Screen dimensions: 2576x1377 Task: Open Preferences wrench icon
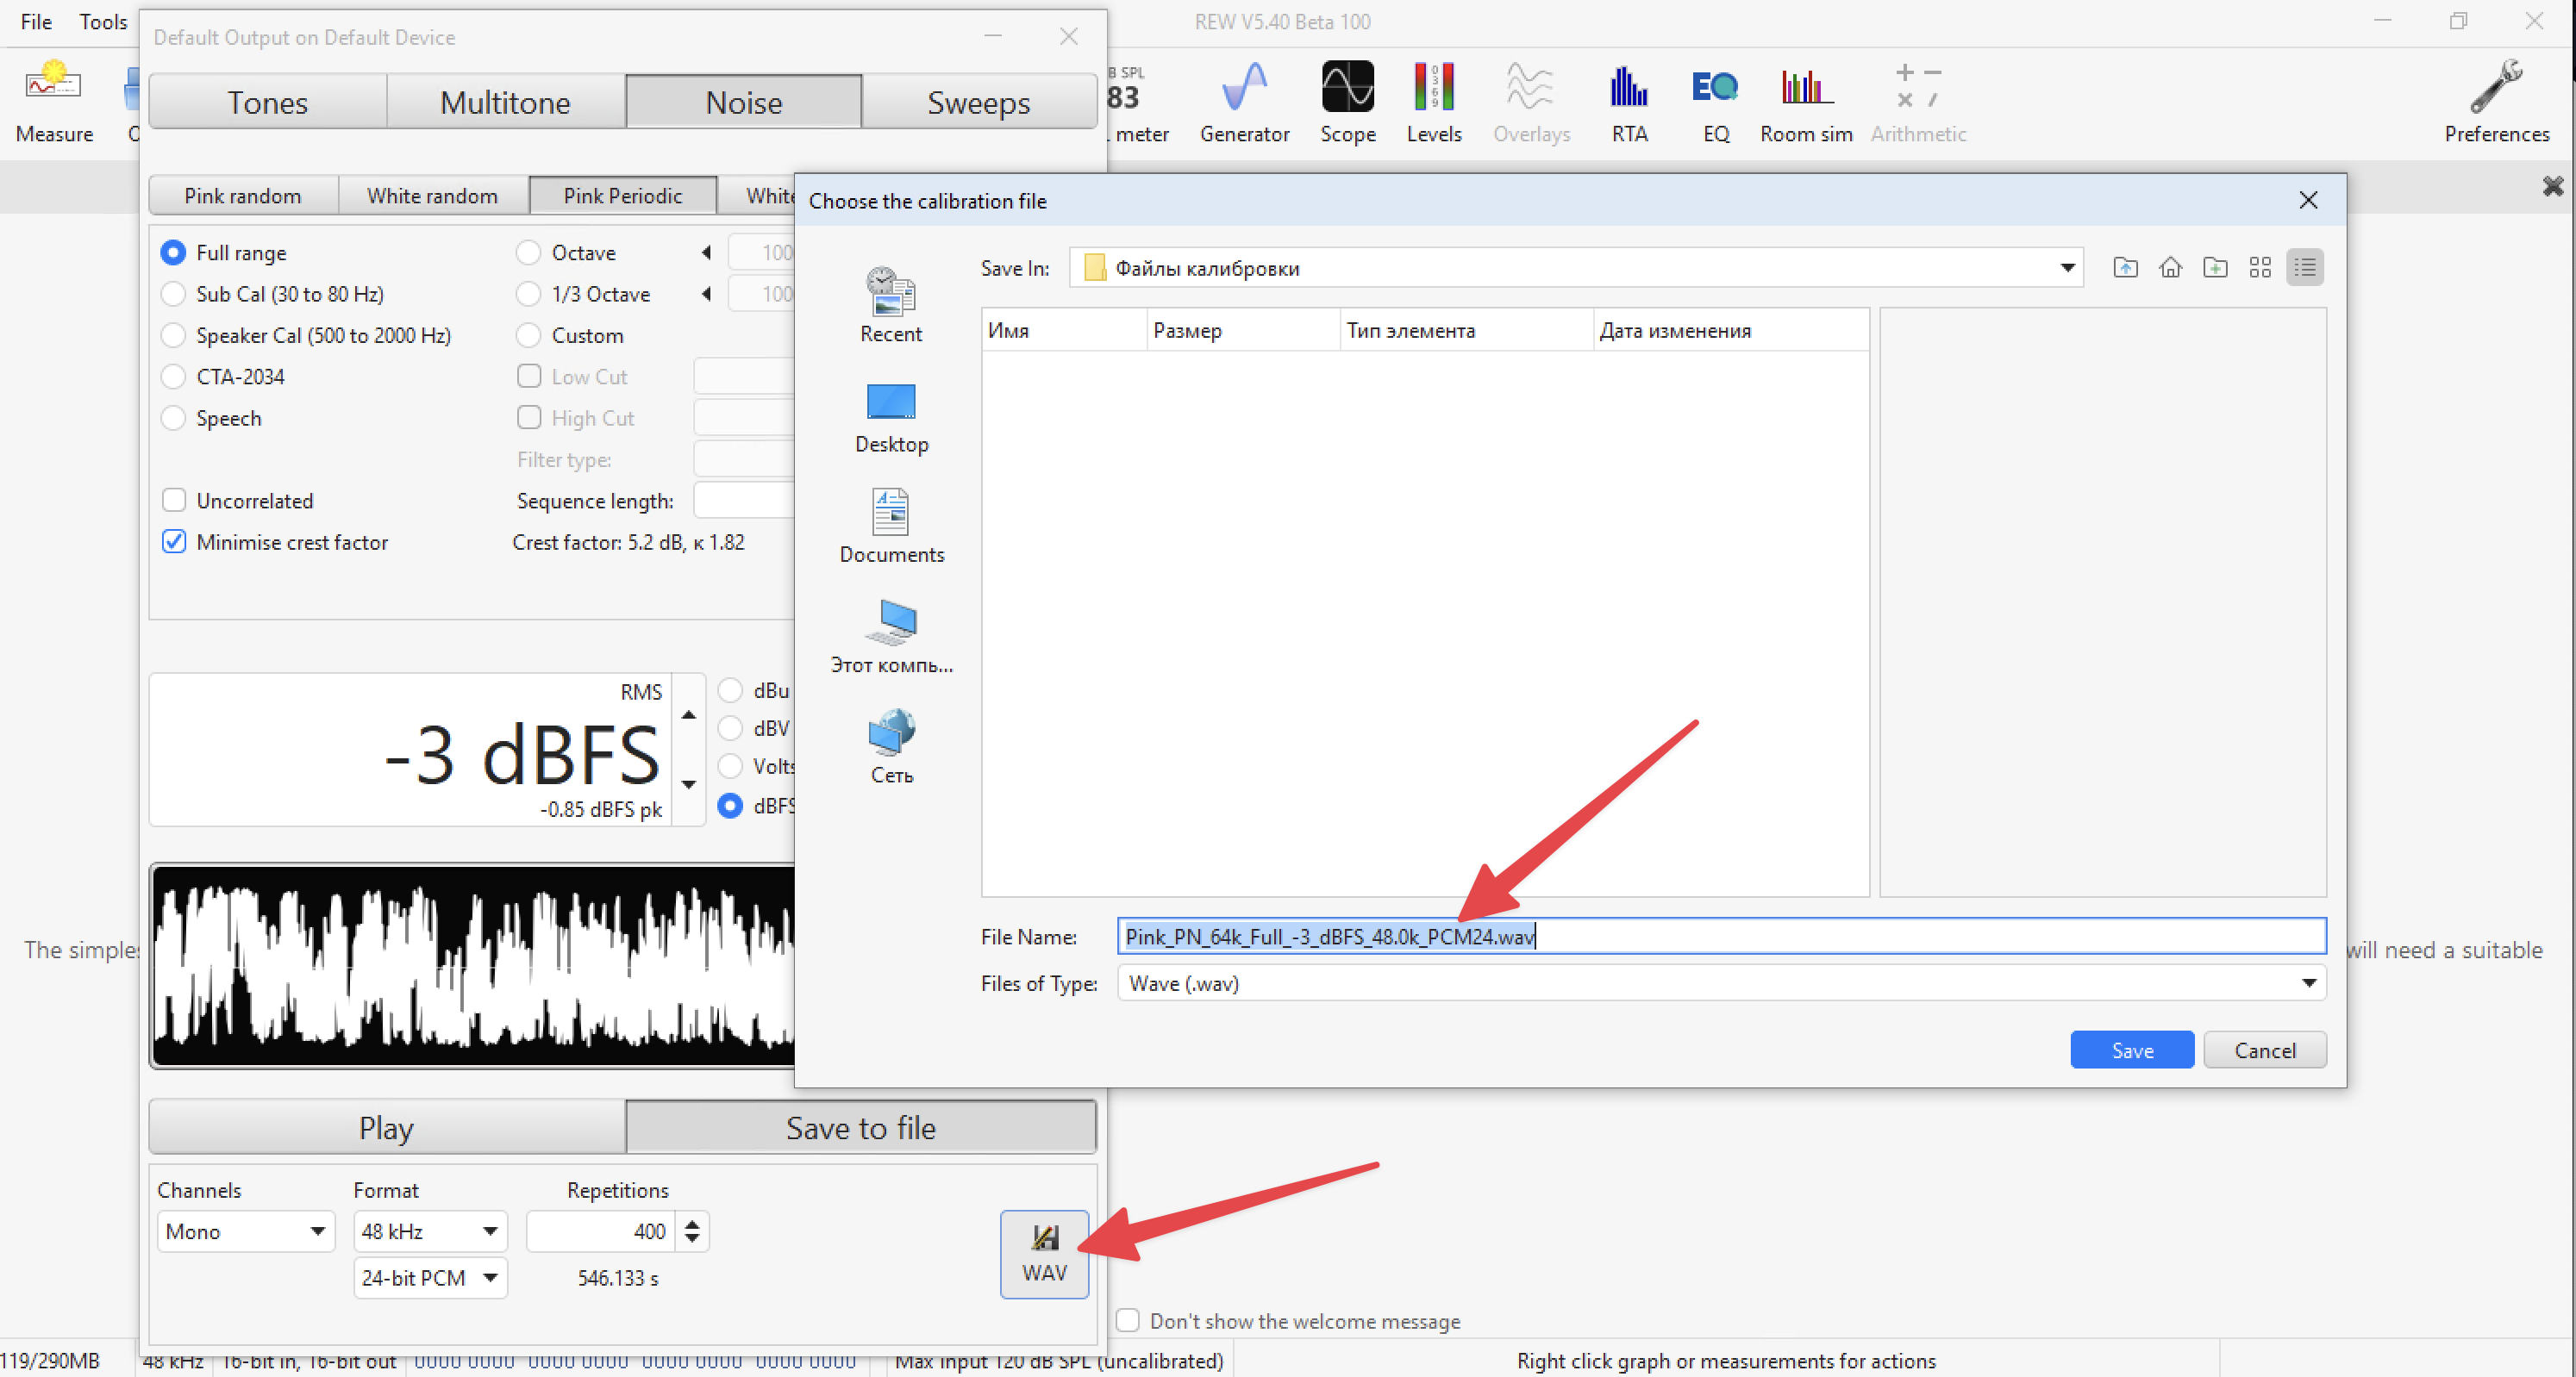click(2496, 102)
